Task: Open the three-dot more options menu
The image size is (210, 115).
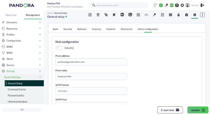Action: tap(202, 15)
